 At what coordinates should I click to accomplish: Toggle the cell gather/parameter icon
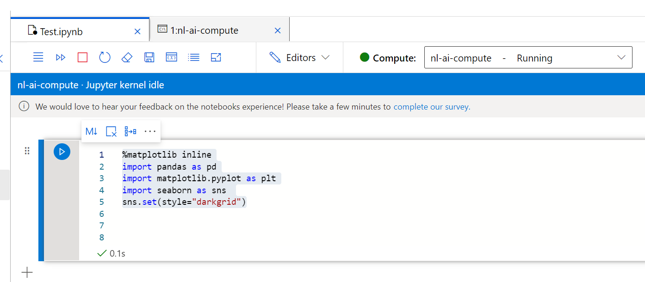[130, 132]
